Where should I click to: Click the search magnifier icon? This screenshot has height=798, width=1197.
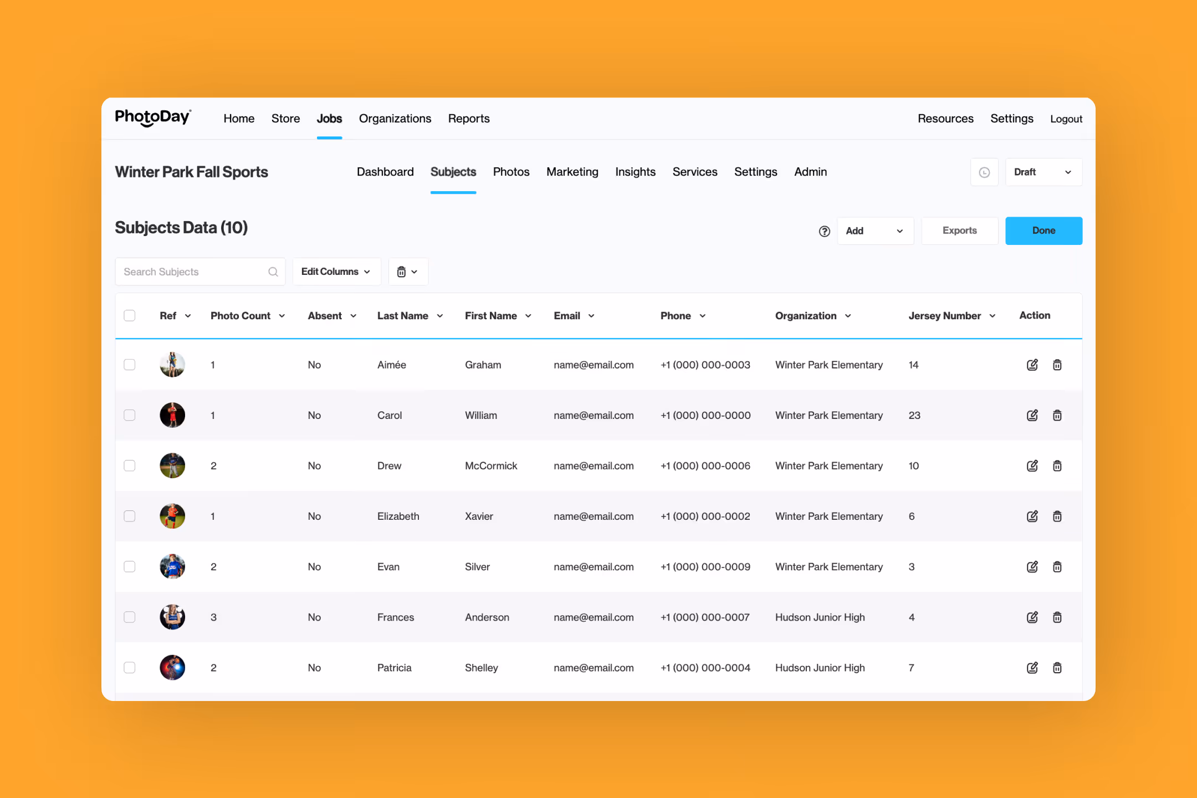(273, 272)
